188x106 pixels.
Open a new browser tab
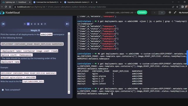pos(97,2)
